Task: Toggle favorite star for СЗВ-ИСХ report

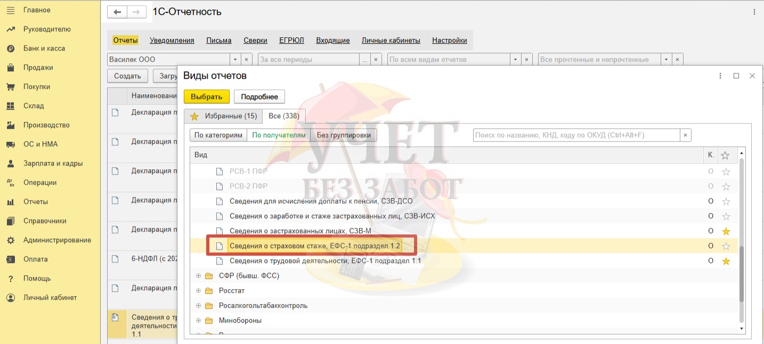Action: tap(725, 216)
